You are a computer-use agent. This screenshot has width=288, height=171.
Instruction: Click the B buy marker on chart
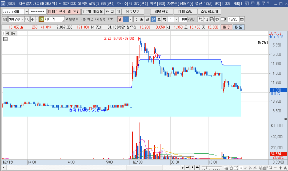click(x=156, y=55)
